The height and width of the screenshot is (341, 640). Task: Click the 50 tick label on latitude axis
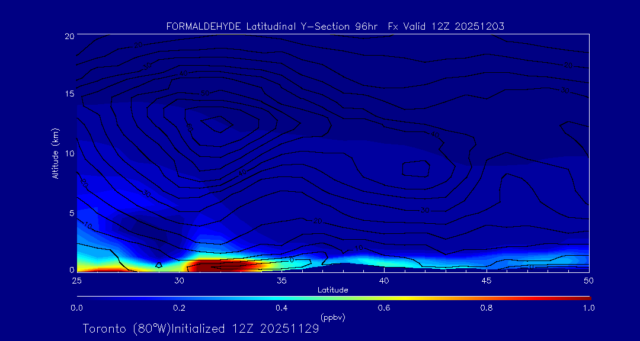pos(588,279)
